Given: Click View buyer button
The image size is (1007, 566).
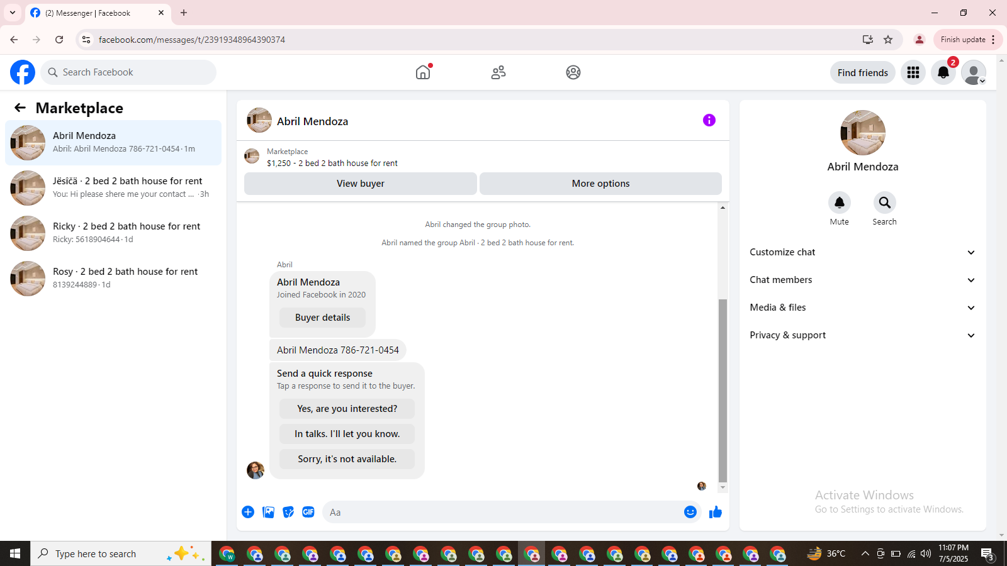Looking at the screenshot, I should tap(361, 184).
